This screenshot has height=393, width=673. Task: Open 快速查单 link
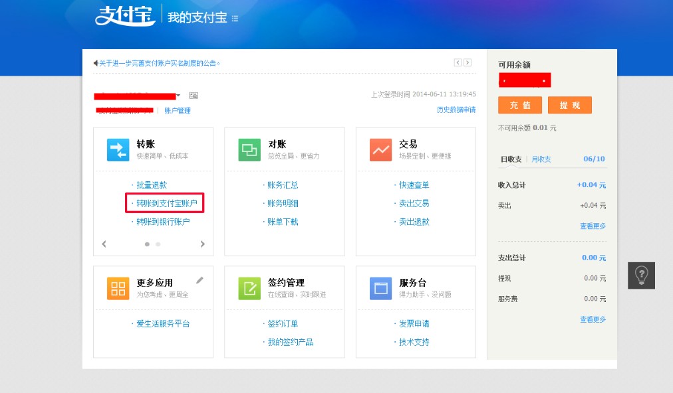tap(414, 185)
